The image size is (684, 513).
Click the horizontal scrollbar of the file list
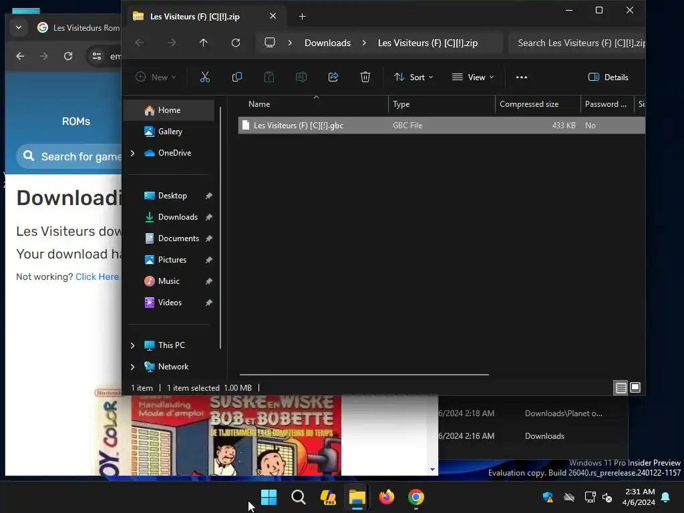(x=364, y=374)
